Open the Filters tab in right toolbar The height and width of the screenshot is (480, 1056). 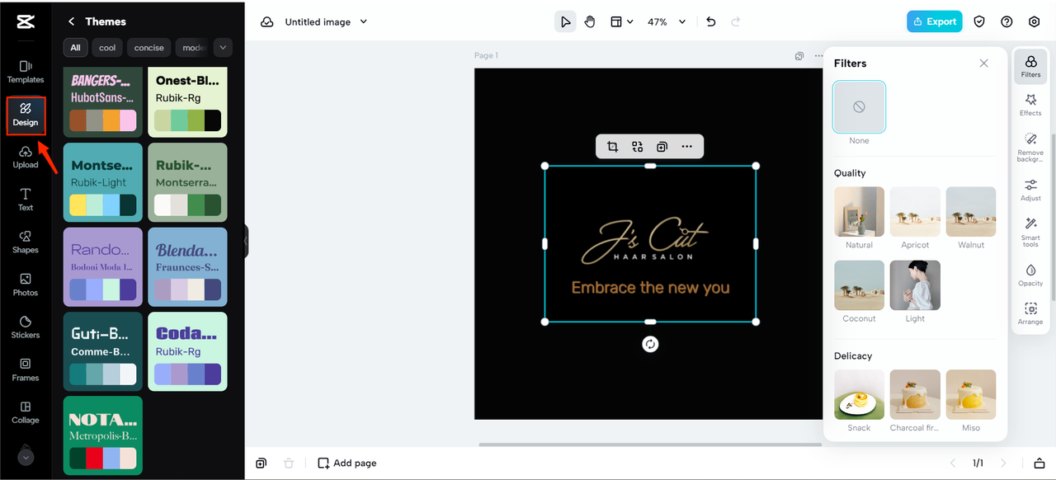tap(1030, 66)
